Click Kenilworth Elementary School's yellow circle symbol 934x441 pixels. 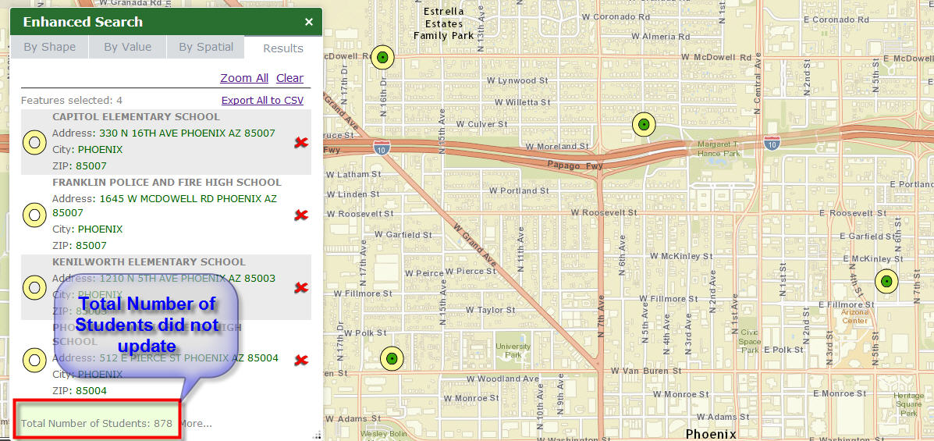click(34, 288)
